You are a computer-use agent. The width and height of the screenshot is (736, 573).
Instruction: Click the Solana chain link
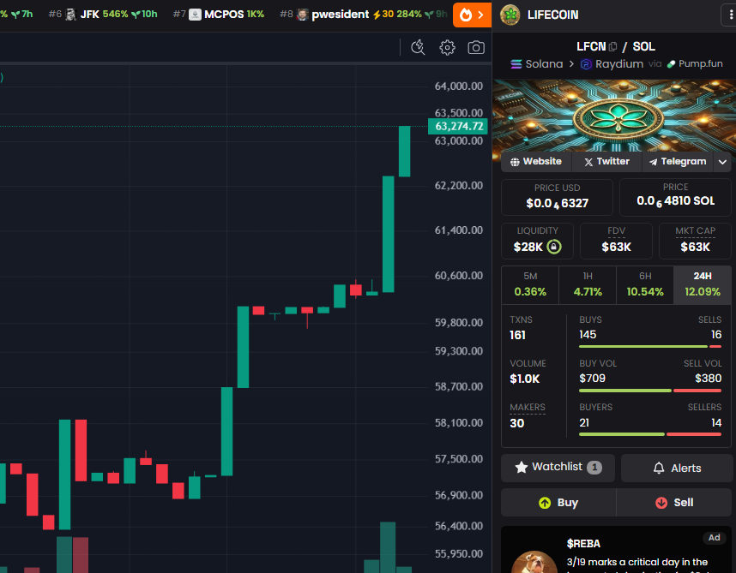tap(537, 64)
